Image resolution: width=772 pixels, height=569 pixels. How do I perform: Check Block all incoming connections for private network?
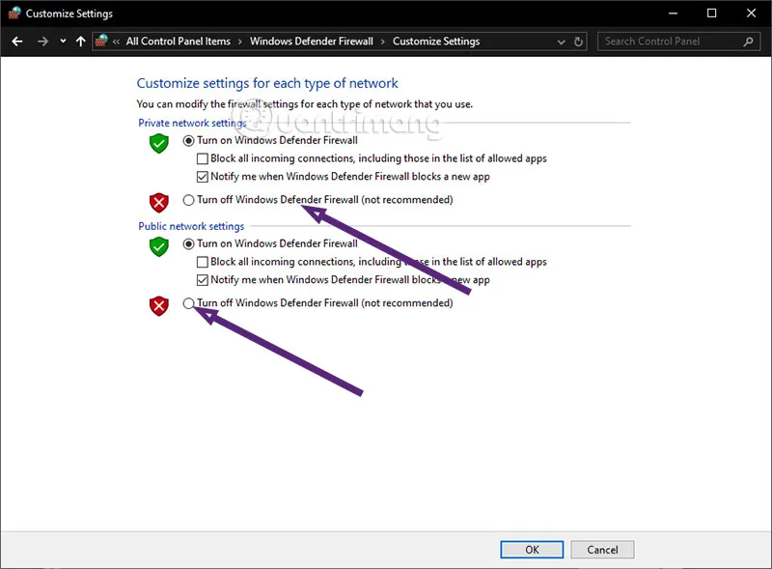point(202,157)
